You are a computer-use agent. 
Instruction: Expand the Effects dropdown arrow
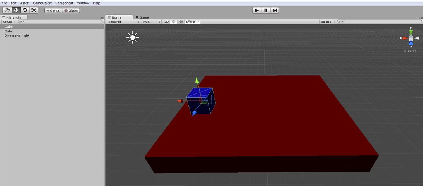click(x=198, y=21)
